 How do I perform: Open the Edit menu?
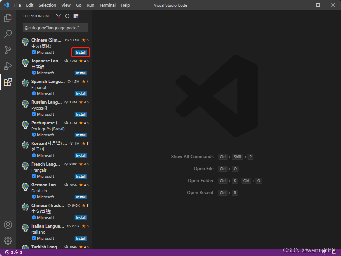30,5
